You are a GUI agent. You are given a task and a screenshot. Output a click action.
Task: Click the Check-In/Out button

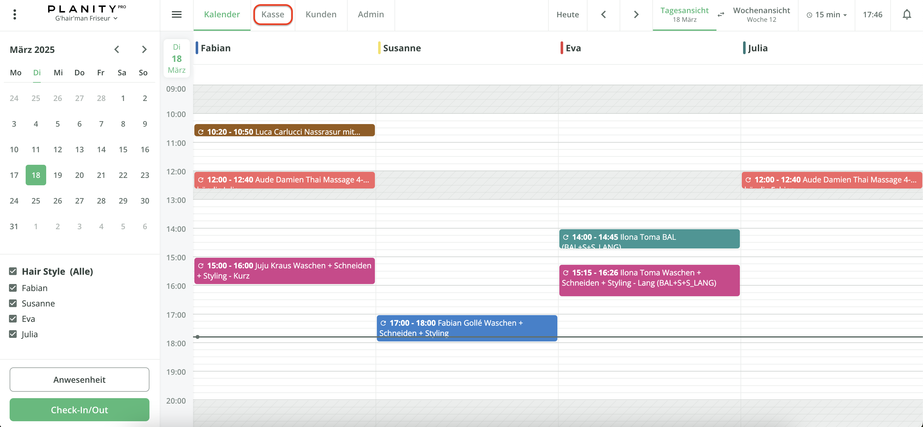click(79, 409)
